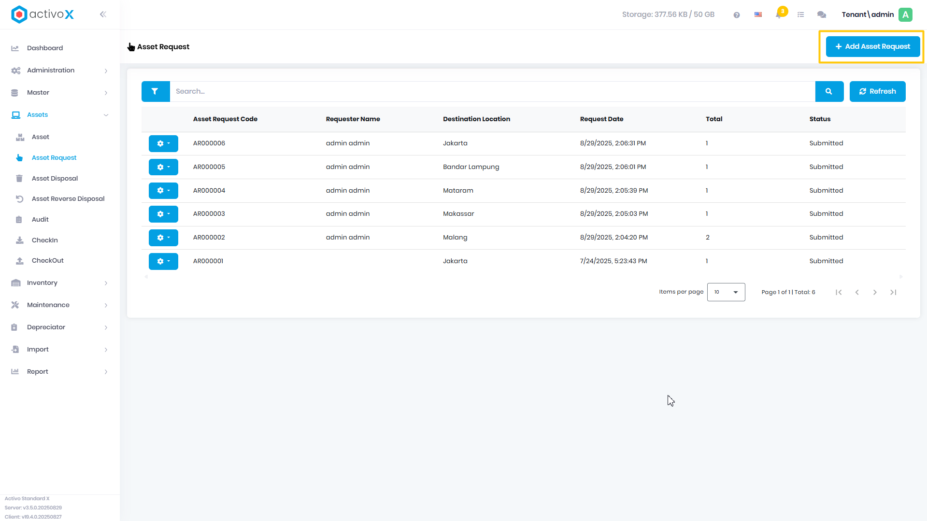
Task: Sort by Asset Request Code column
Action: click(225, 119)
